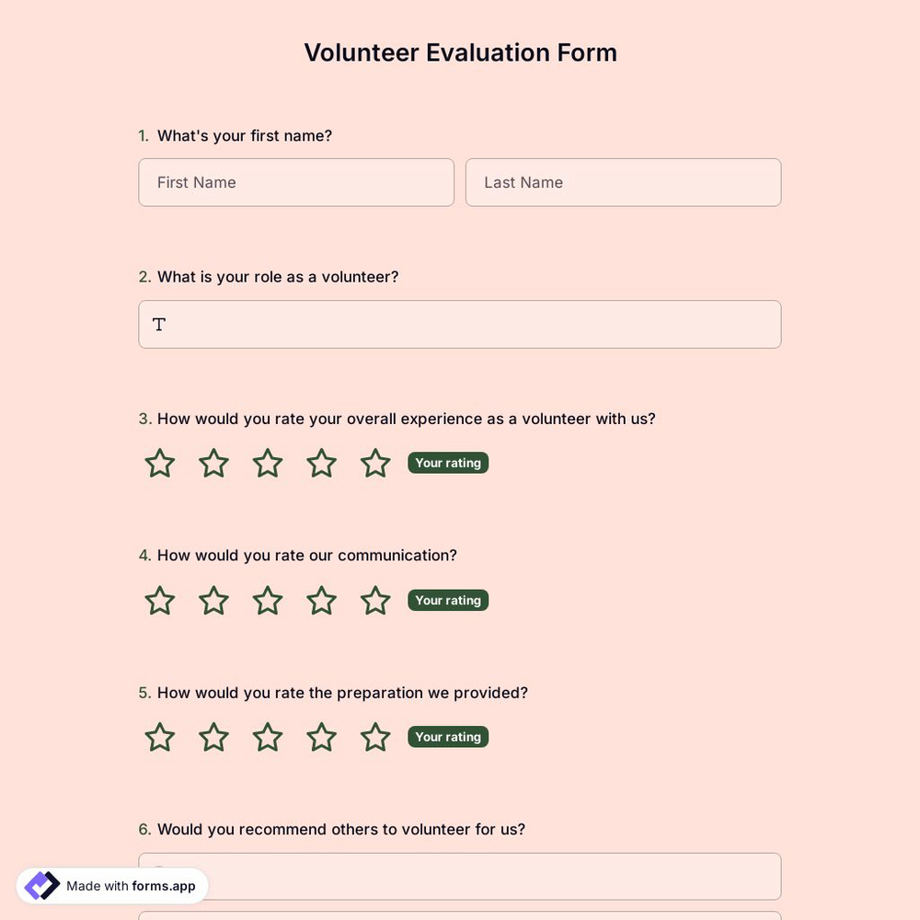Click the volunteer role text field

(460, 324)
